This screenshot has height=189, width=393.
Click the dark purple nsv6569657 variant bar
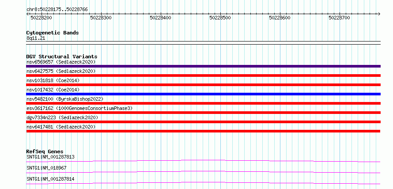(203, 66)
